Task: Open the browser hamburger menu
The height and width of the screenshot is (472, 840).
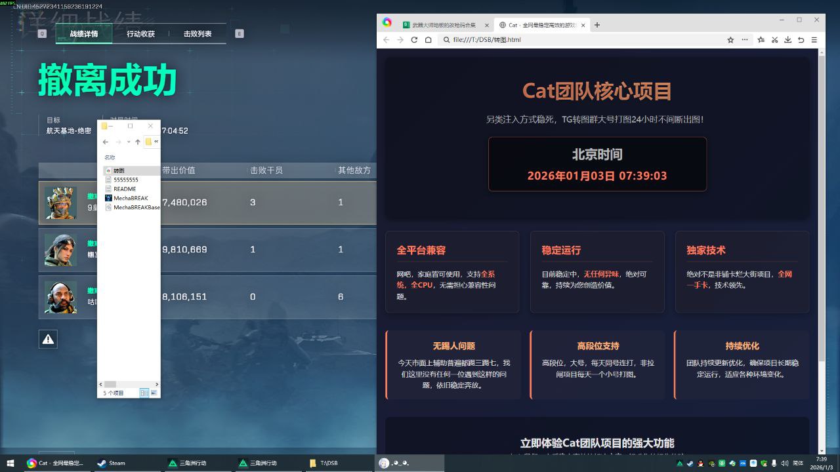Action: pyautogui.click(x=814, y=40)
